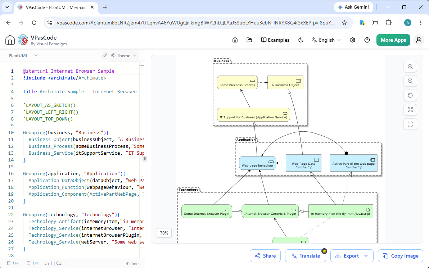
Task: Enter fullscreen diagram mode
Action: pyautogui.click(x=410, y=124)
